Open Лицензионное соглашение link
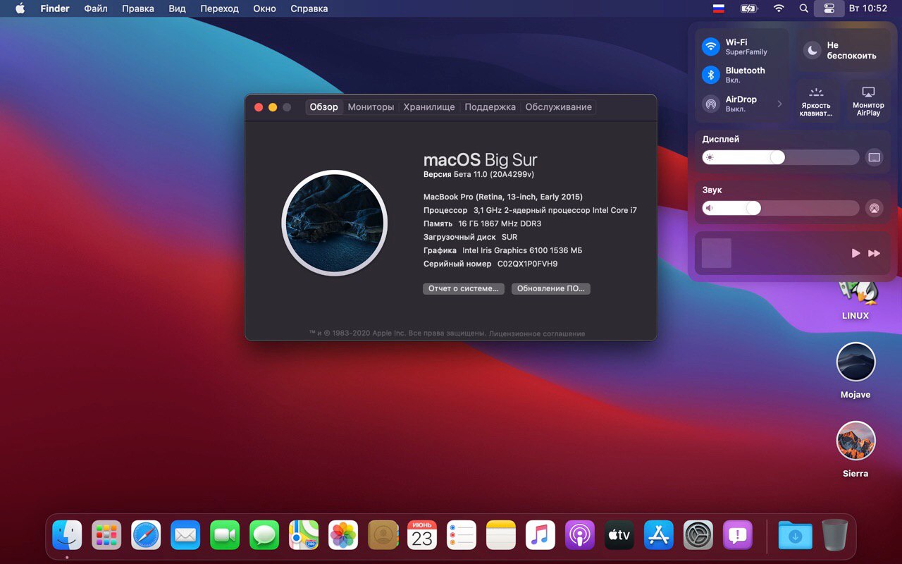 point(537,333)
